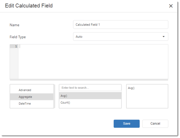Select Avg() in the function list
This screenshot has height=138, width=180.
click(90, 96)
